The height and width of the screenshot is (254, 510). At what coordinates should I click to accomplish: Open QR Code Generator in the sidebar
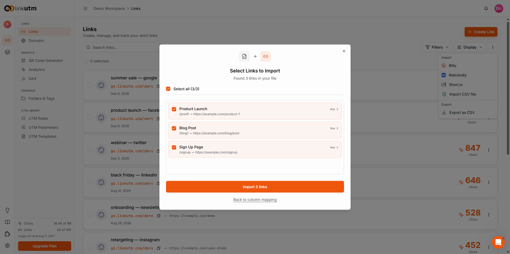45,61
